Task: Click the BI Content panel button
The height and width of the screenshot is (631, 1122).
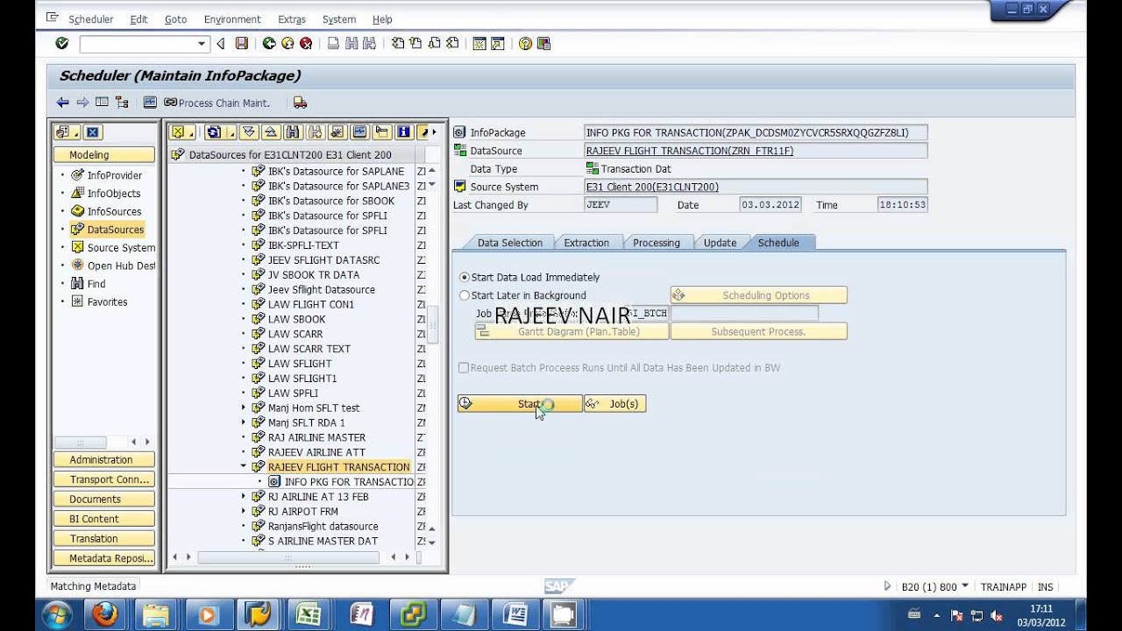Action: point(103,519)
